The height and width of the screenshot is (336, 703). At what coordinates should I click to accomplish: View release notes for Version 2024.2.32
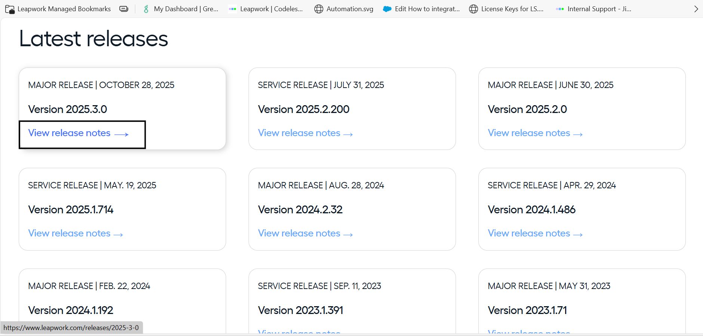pyautogui.click(x=305, y=233)
